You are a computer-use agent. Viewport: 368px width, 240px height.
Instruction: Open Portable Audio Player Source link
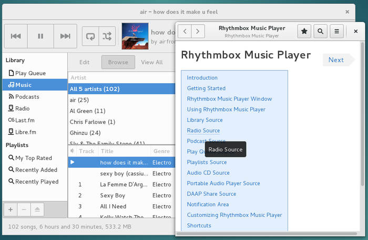pyautogui.click(x=223, y=183)
